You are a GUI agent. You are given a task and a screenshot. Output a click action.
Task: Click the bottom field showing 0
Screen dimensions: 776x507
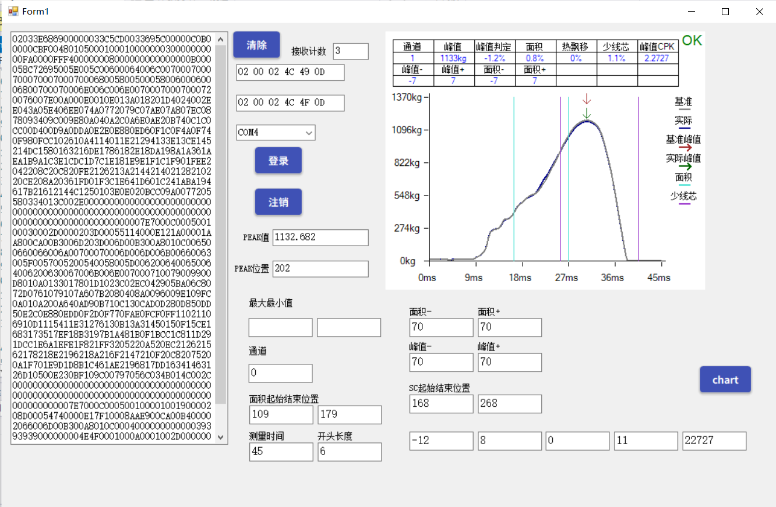tap(577, 441)
